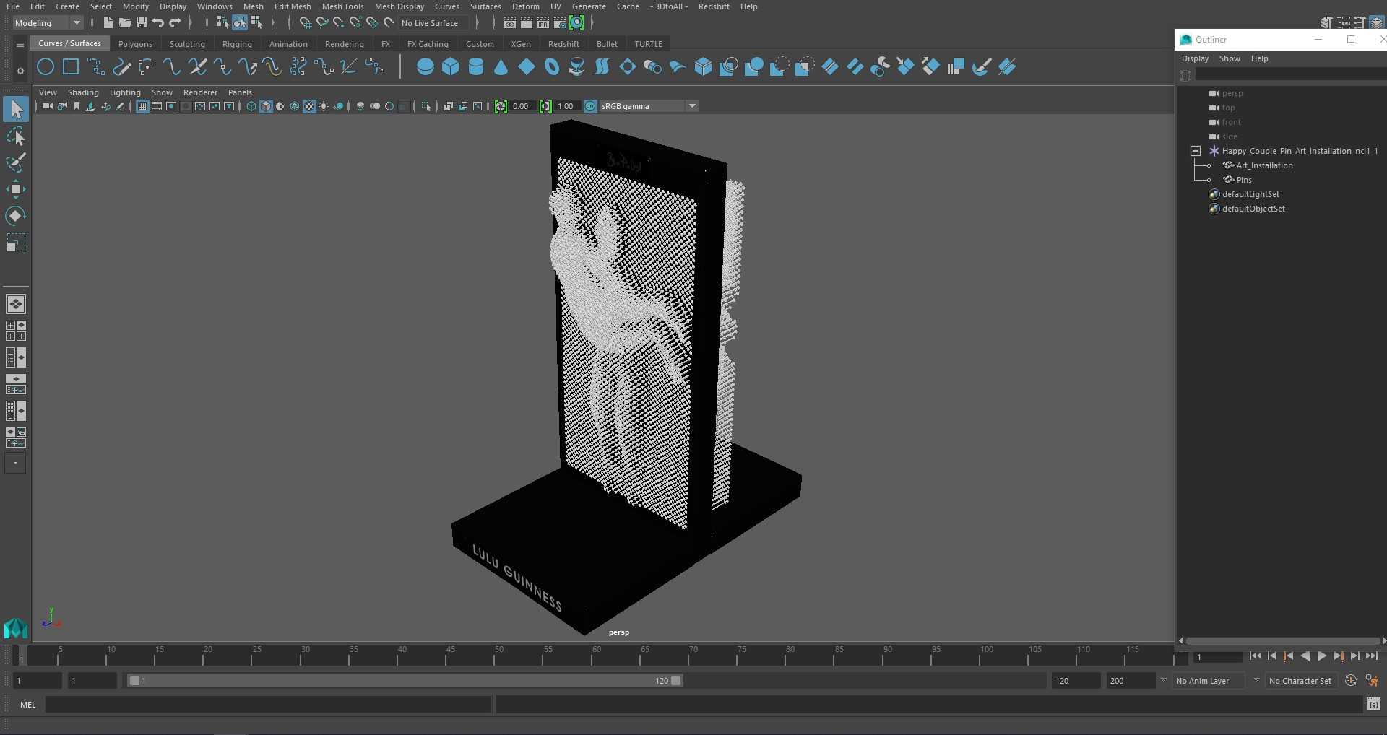
Task: Toggle the gamma control button
Action: (545, 106)
